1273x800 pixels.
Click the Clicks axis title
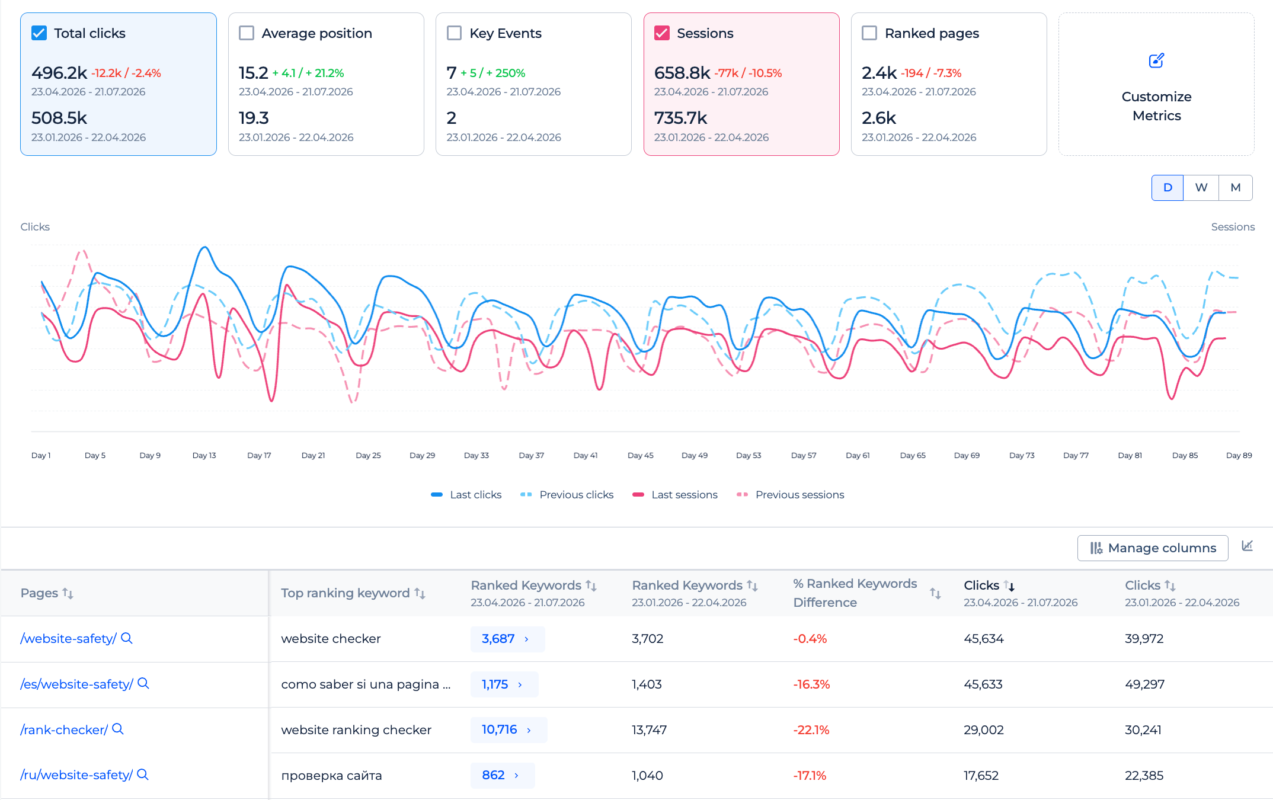pyautogui.click(x=35, y=227)
